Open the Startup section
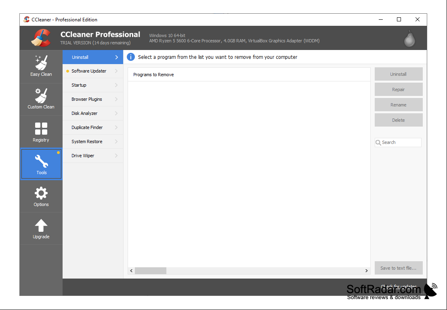 (x=93, y=85)
